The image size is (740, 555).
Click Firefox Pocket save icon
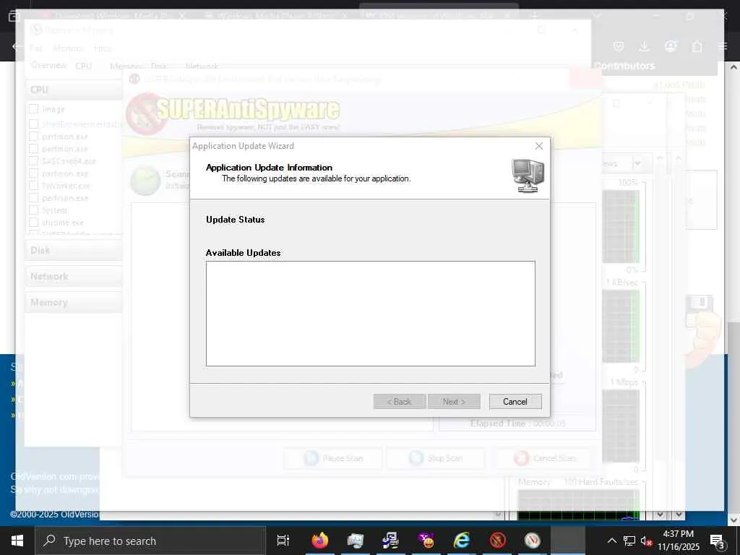point(619,46)
